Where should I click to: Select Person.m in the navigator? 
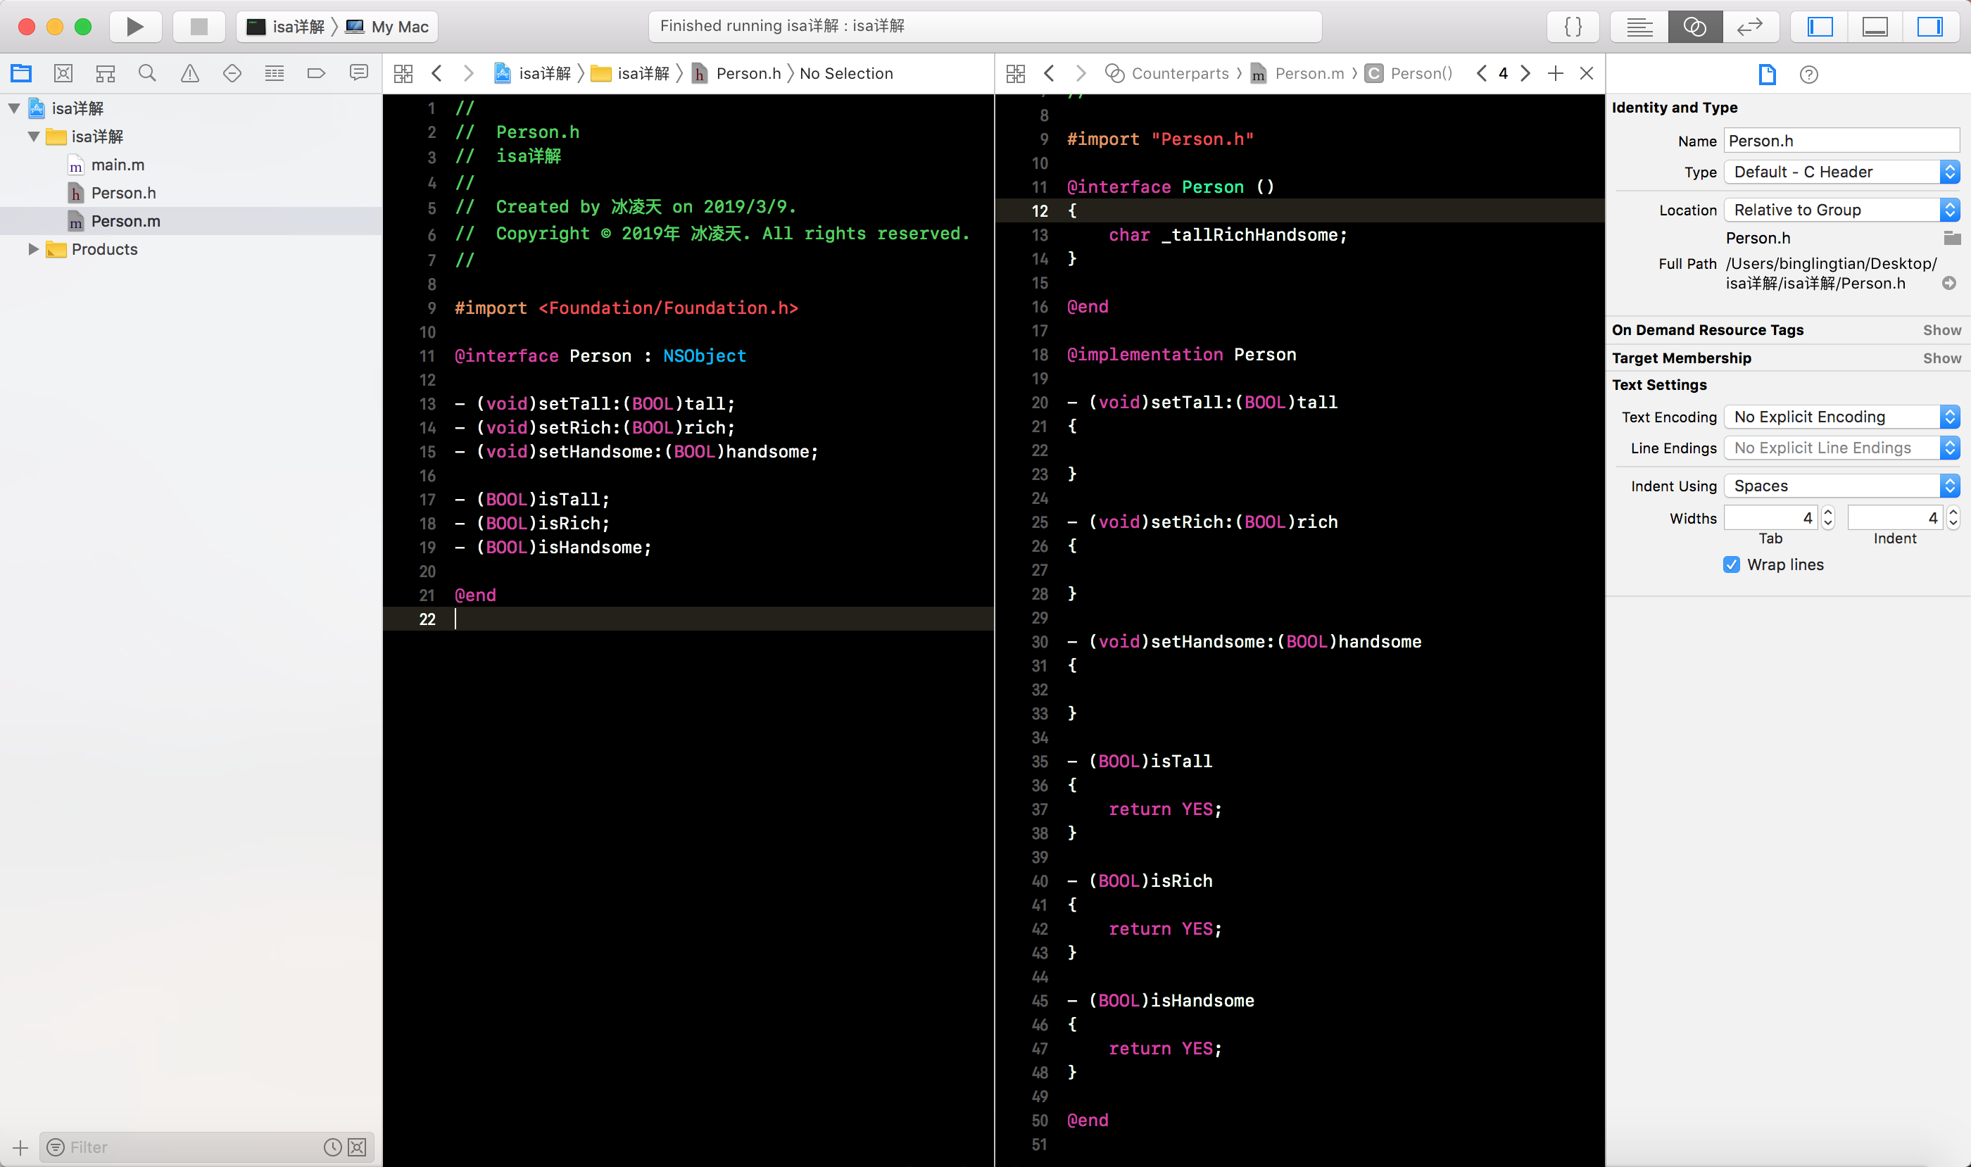[125, 222]
